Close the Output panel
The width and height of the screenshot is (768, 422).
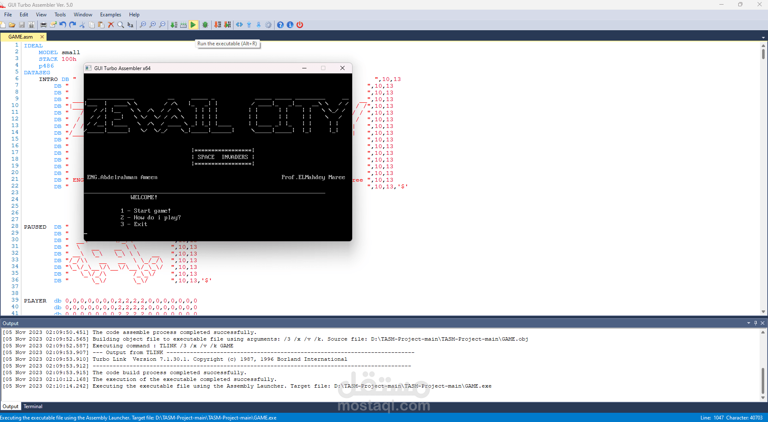pos(763,323)
